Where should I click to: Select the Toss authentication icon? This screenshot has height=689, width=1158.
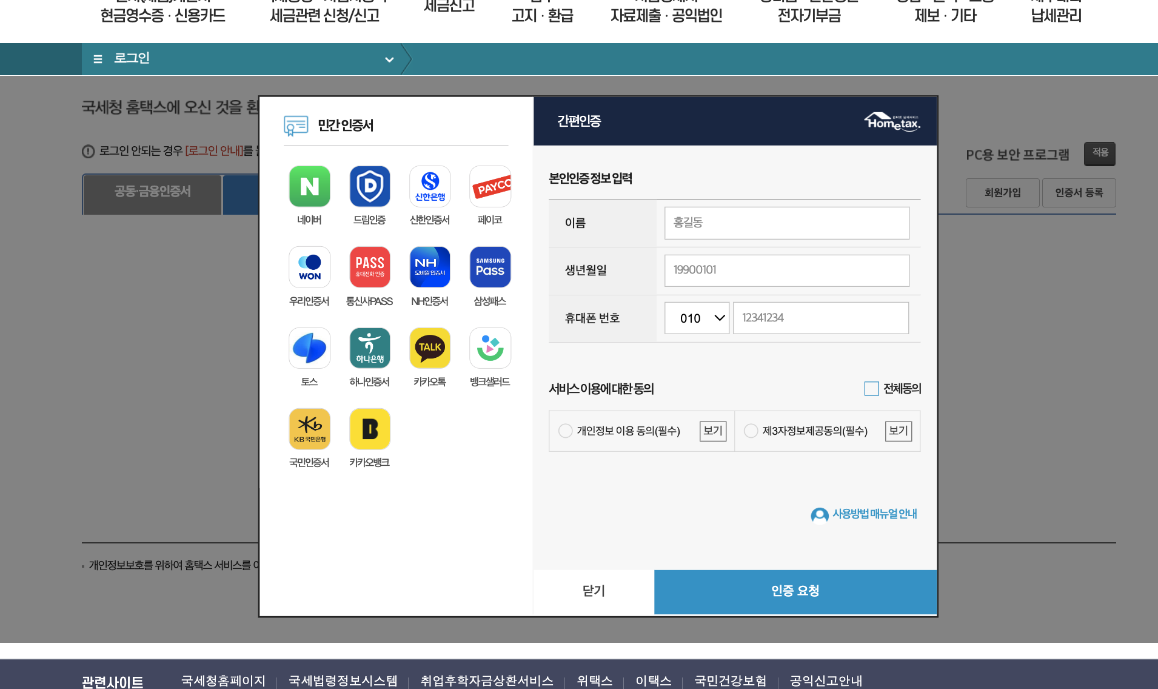coord(309,348)
